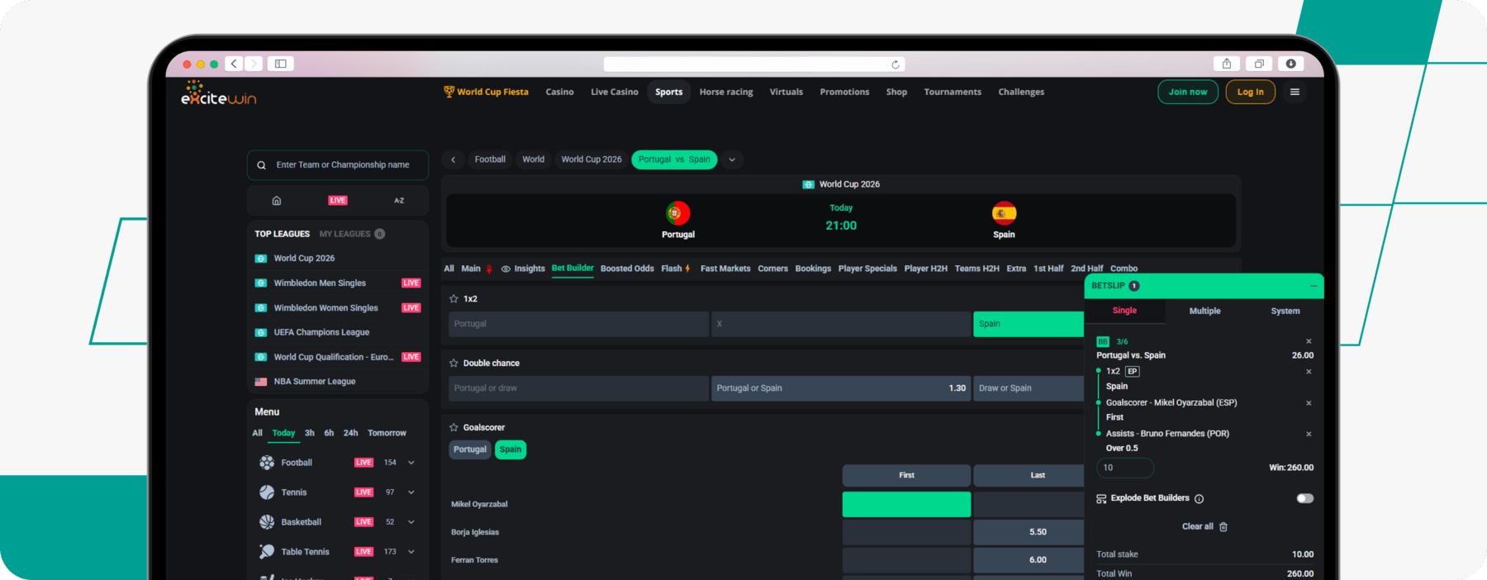Viewport: 1487px width, 580px height.
Task: Reload page icon in address bar
Action: [895, 64]
